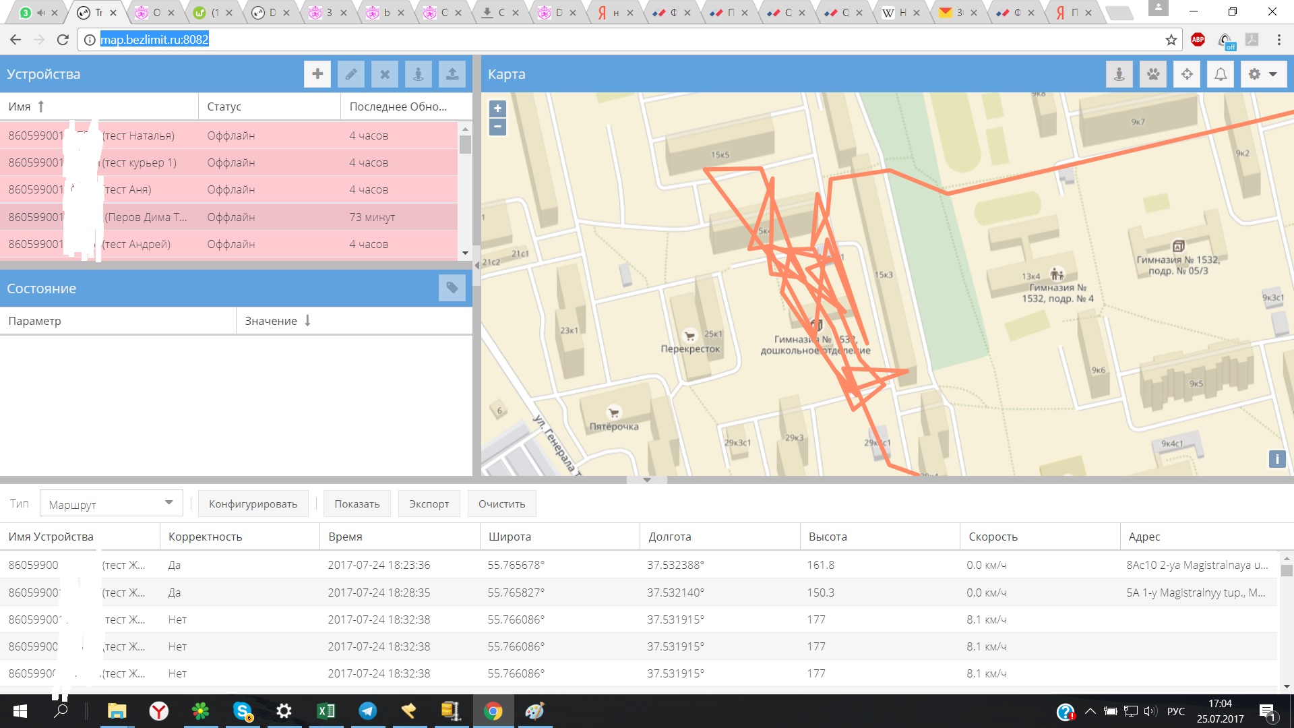Toggle follow device icon on map header

coord(1119,74)
